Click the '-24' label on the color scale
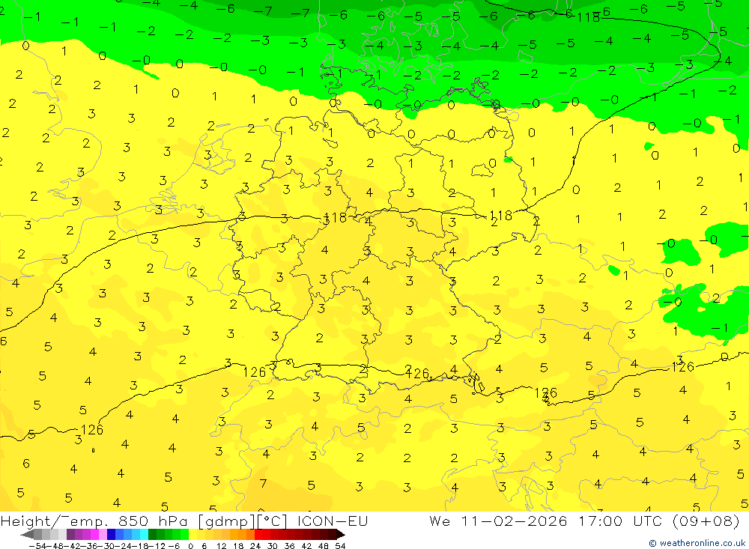The image size is (749, 549). 124,546
